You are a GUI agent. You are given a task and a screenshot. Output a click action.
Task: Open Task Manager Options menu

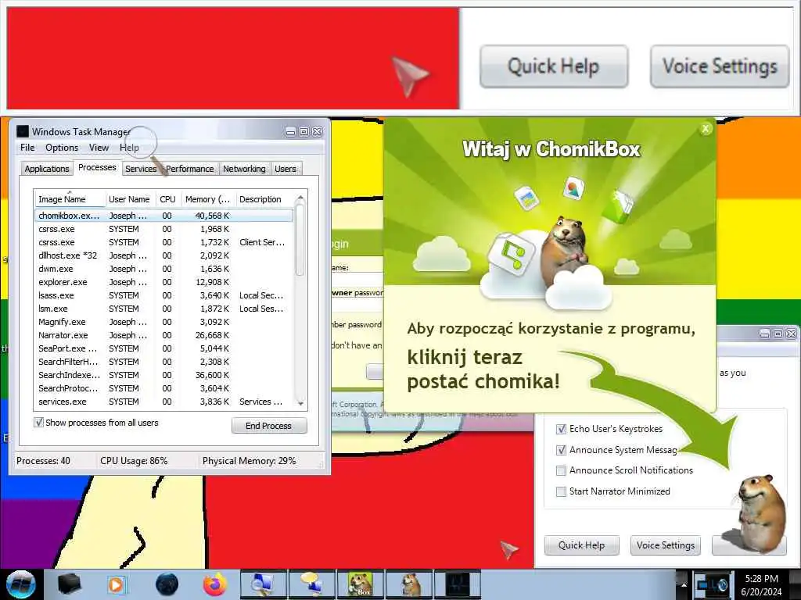click(62, 148)
